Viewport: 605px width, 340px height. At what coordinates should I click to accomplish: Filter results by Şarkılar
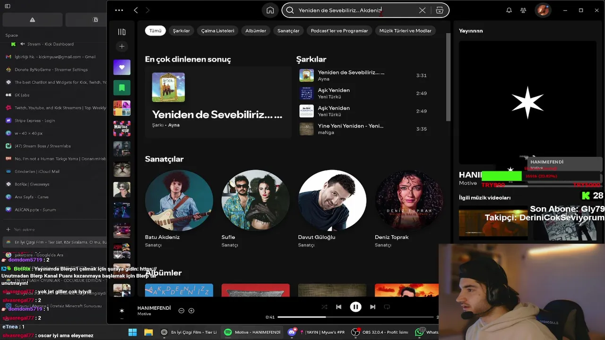click(x=181, y=31)
